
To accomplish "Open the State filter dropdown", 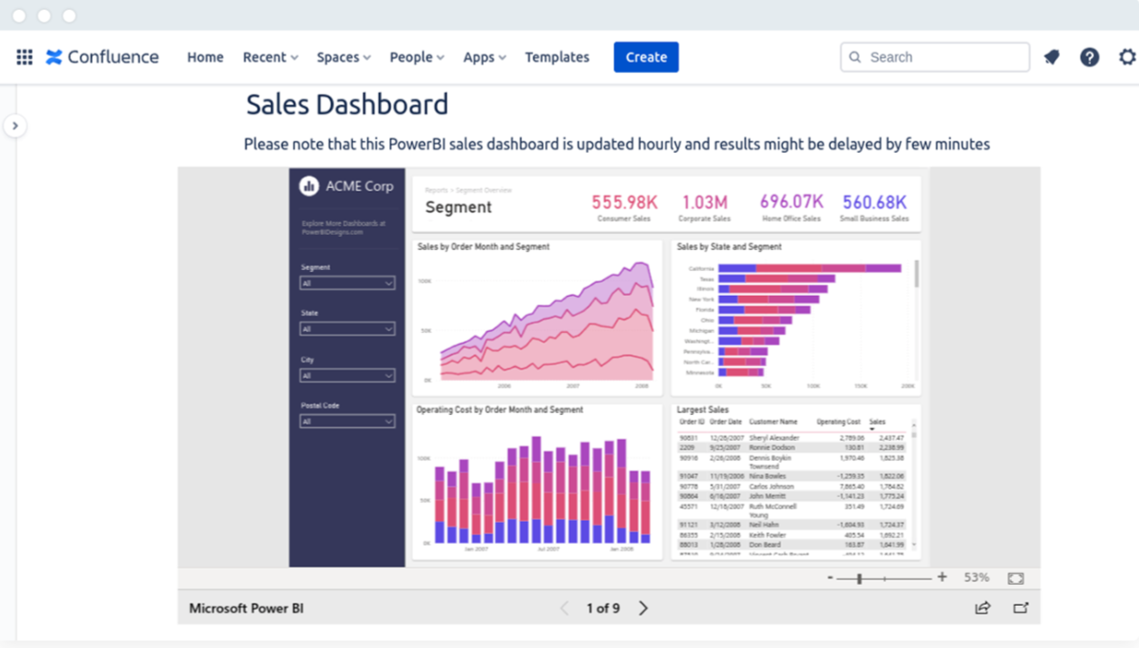I will click(348, 328).
